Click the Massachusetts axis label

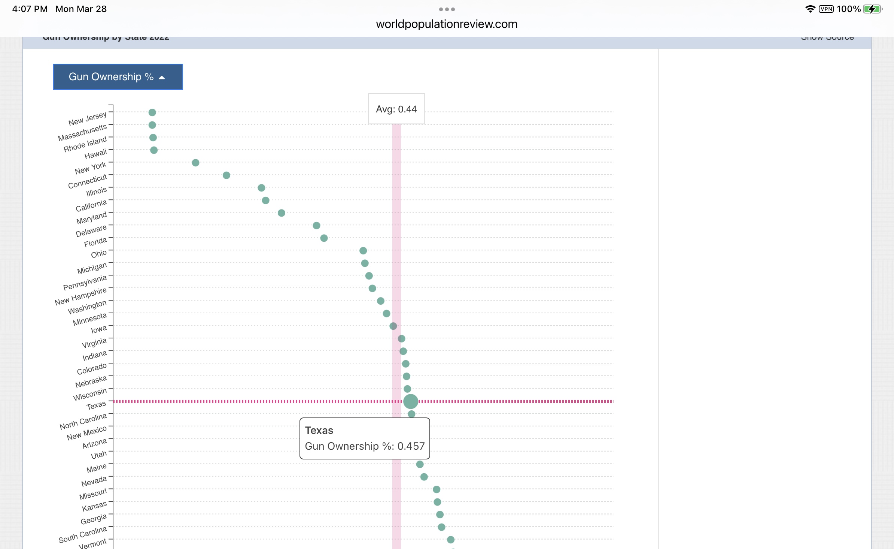[x=82, y=133]
